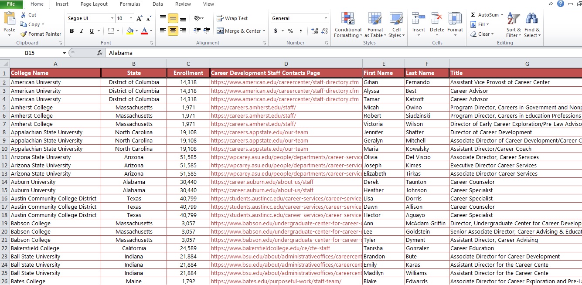Toggle Center horizontal alignment
The height and width of the screenshot is (285, 582).
tap(173, 31)
